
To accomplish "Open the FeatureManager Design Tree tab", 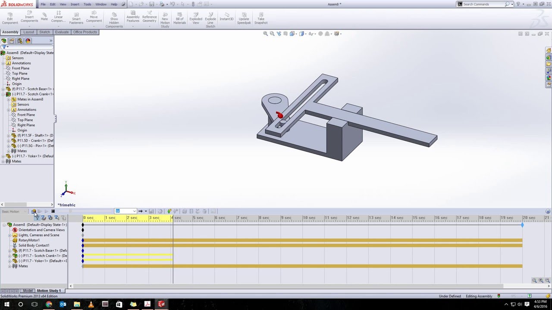I will click(4, 41).
